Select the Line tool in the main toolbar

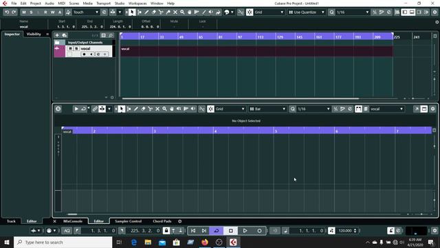click(203, 12)
